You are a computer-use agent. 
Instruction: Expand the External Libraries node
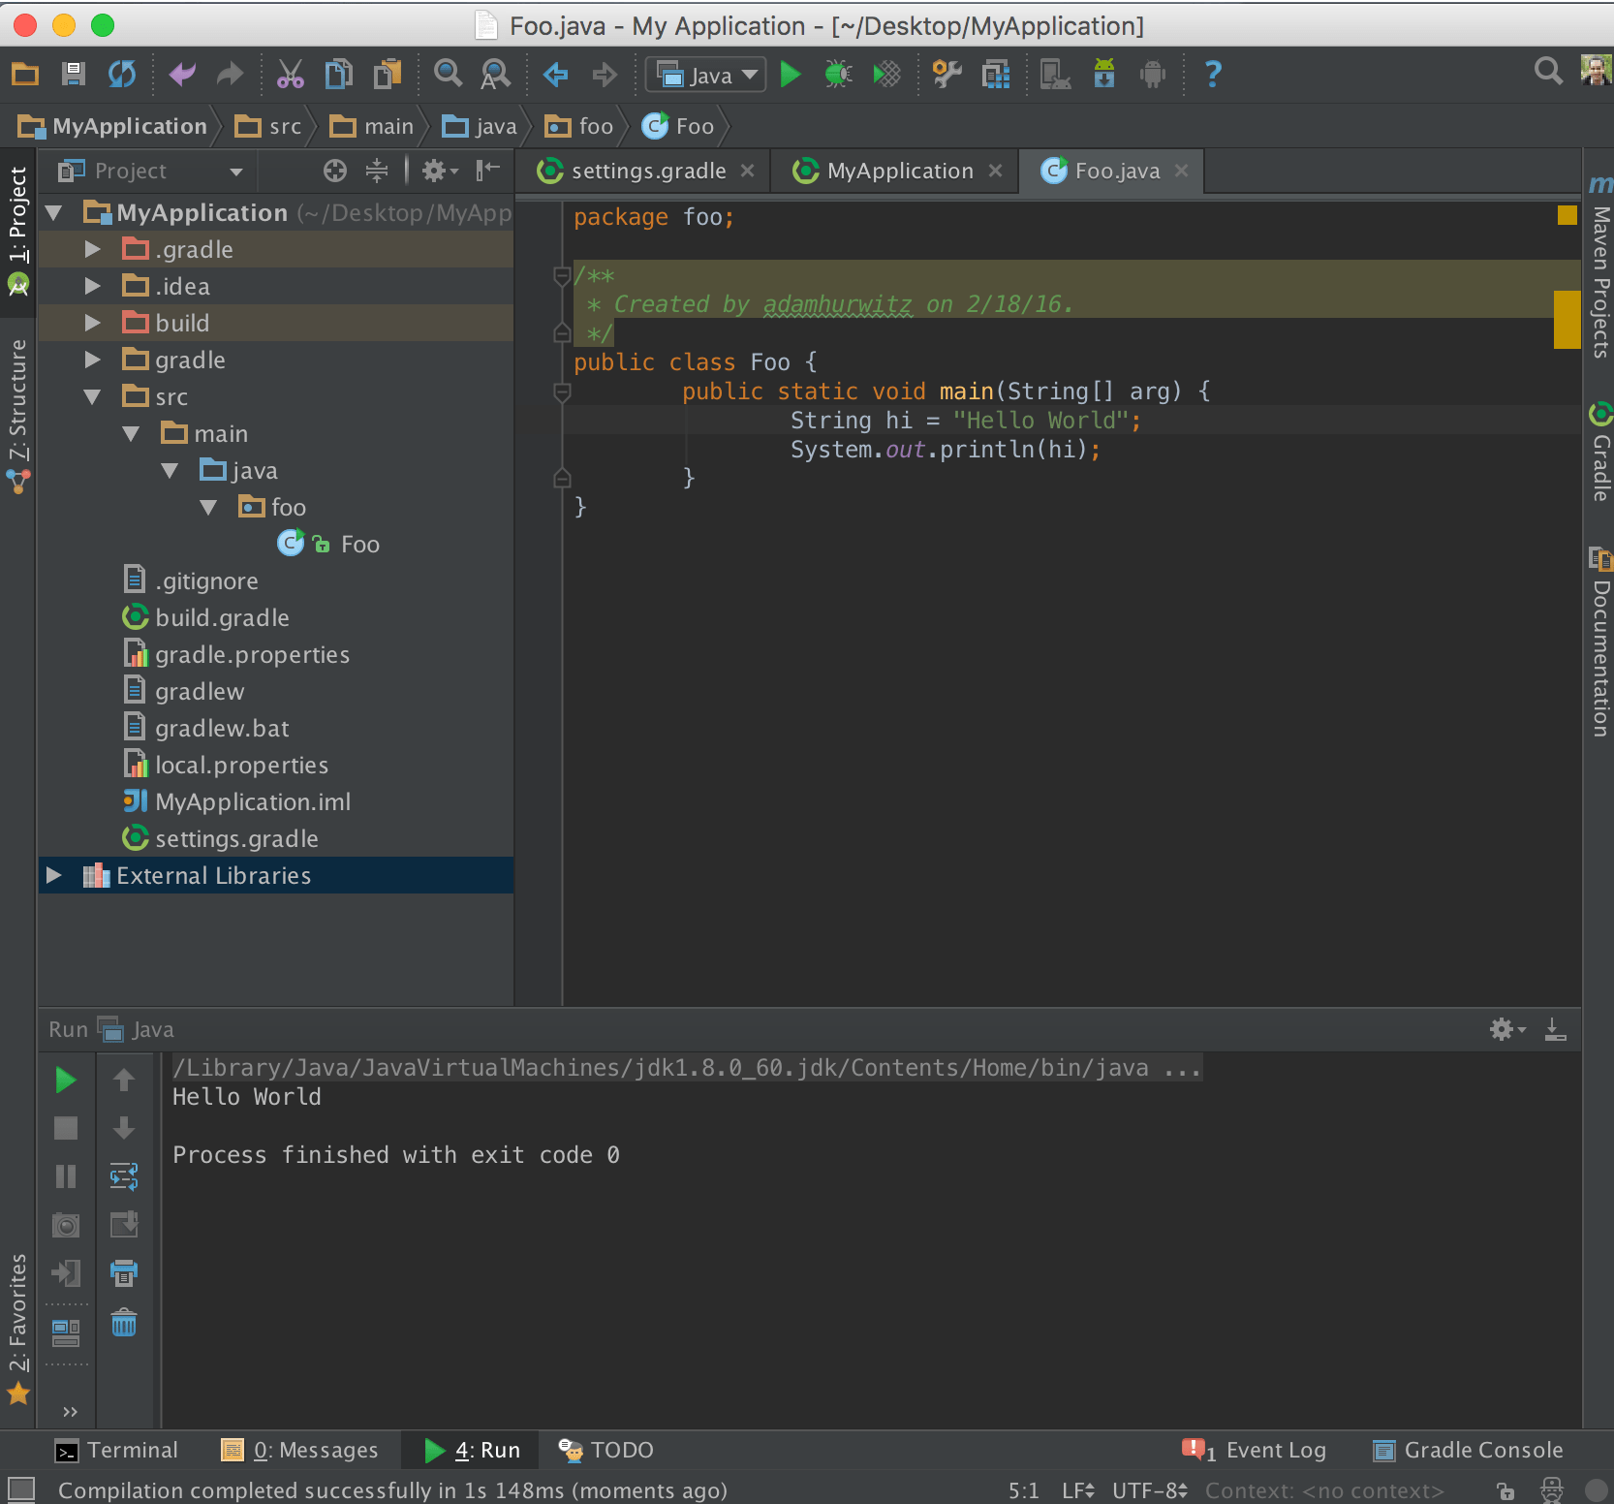54,876
